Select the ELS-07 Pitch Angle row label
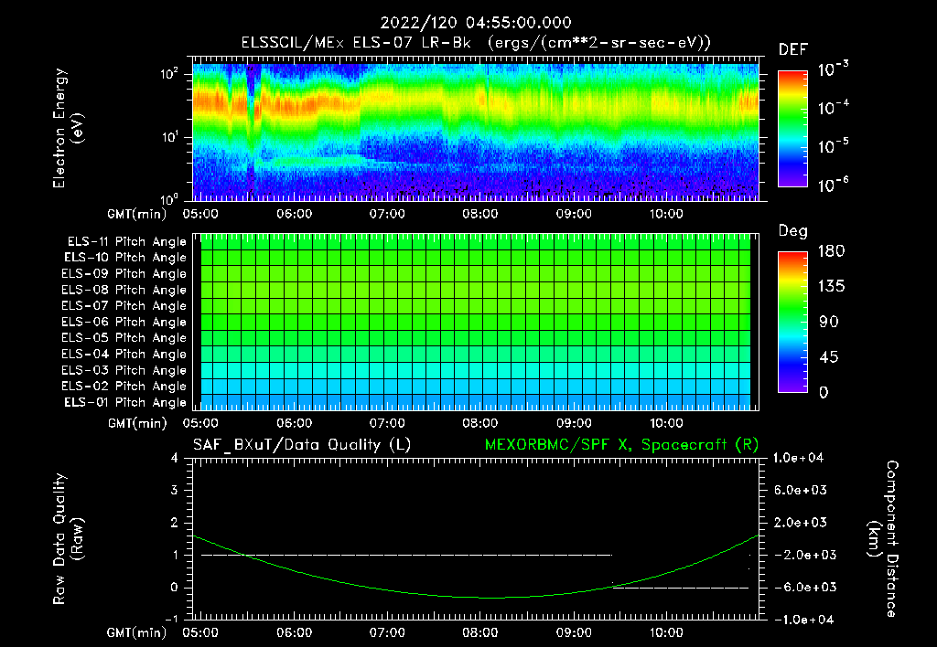 tap(124, 305)
